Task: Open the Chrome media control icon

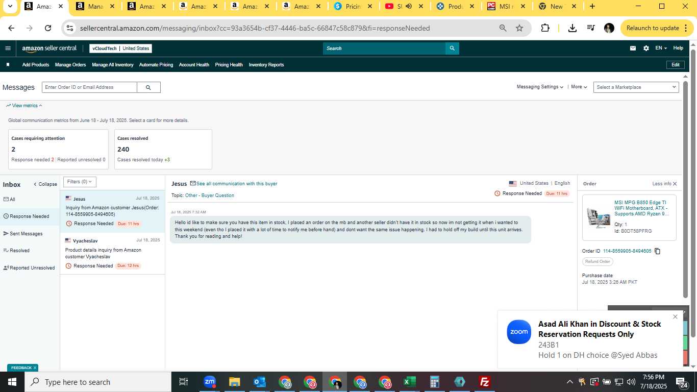Action: (x=590, y=28)
